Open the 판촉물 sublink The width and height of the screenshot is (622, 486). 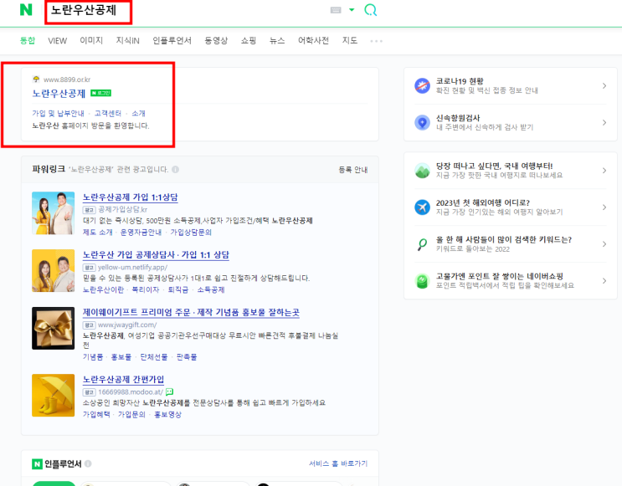tap(187, 357)
